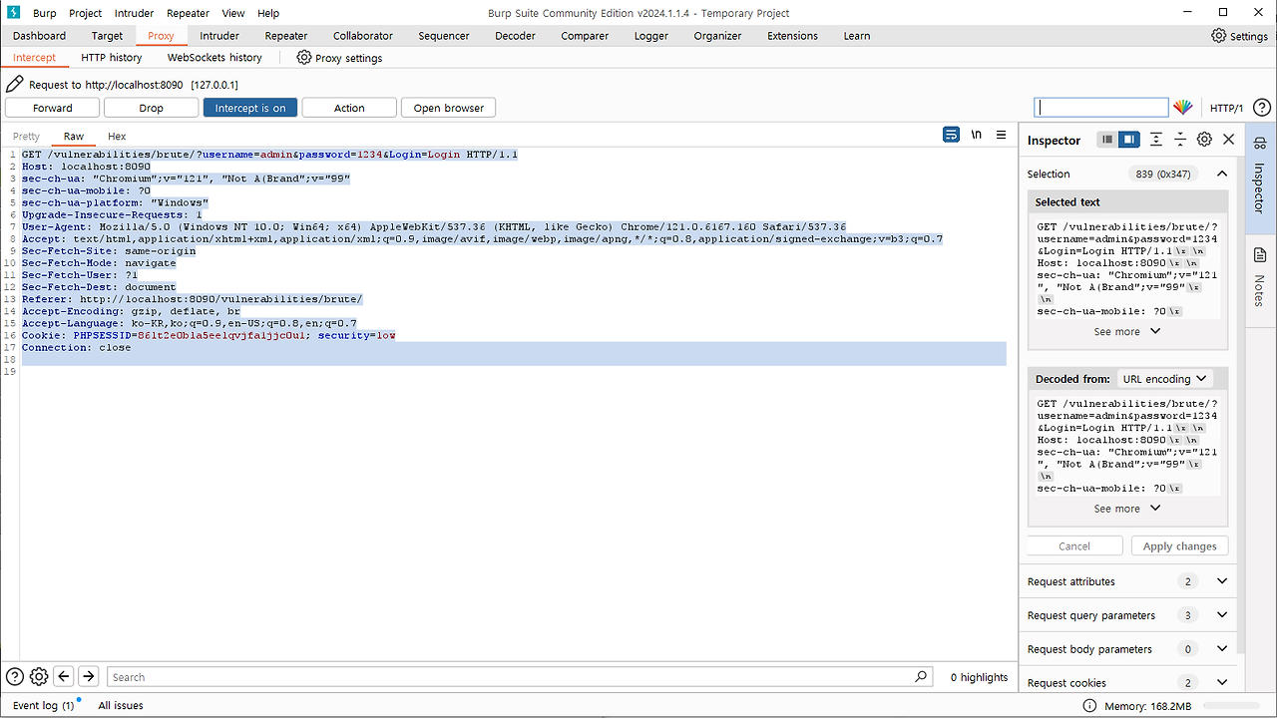Expand 'See more' under Selected text
Image resolution: width=1277 pixels, height=718 pixels.
[x=1127, y=331]
